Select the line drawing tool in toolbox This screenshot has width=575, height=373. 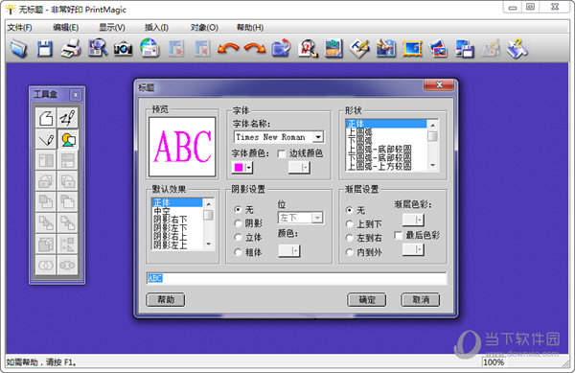tap(46, 139)
